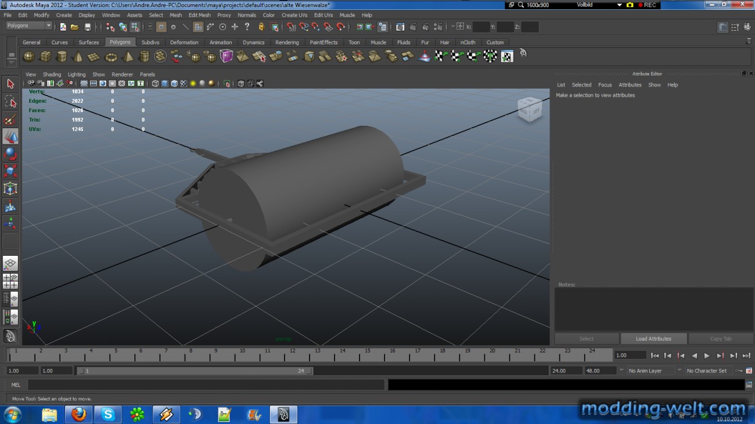The image size is (755, 424).
Task: Activate the Move tool in toolbox
Action: pos(10,136)
